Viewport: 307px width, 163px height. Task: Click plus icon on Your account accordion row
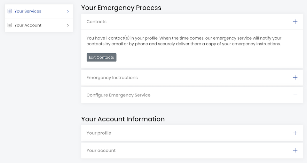point(295,151)
